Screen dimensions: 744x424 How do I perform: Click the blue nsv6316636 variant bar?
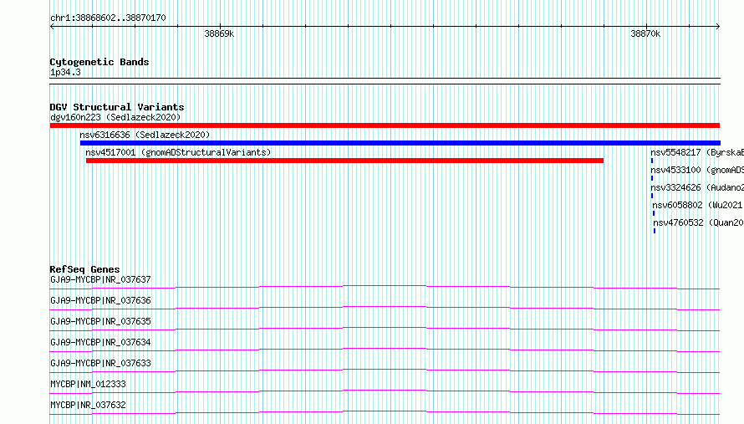pyautogui.click(x=400, y=143)
